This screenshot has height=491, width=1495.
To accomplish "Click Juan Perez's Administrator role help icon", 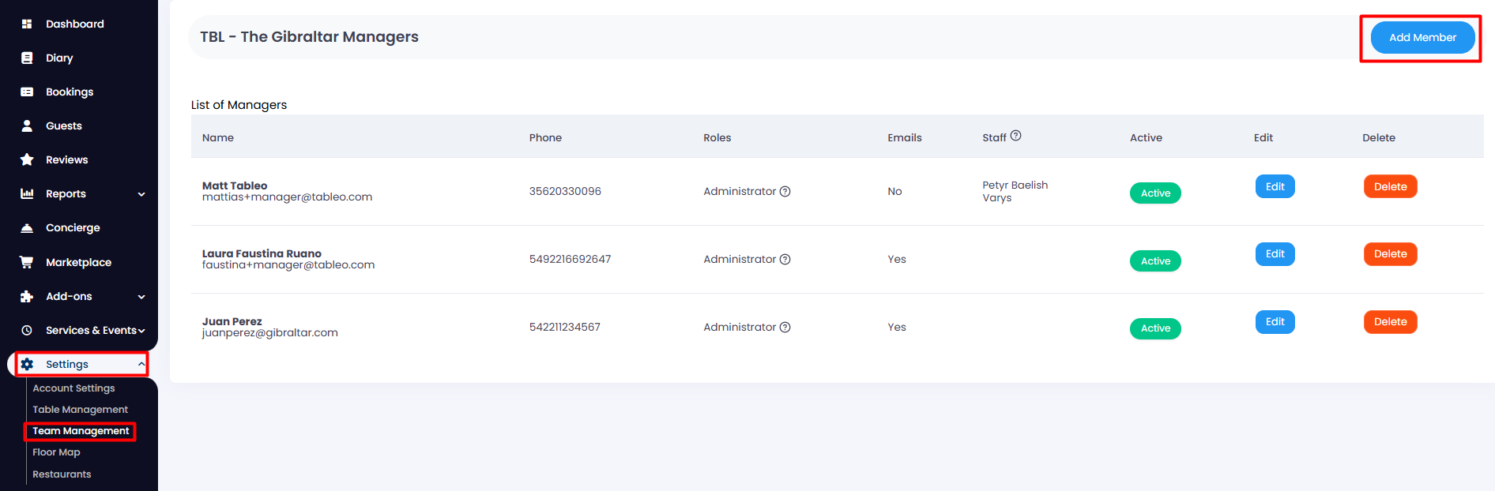I will [785, 327].
